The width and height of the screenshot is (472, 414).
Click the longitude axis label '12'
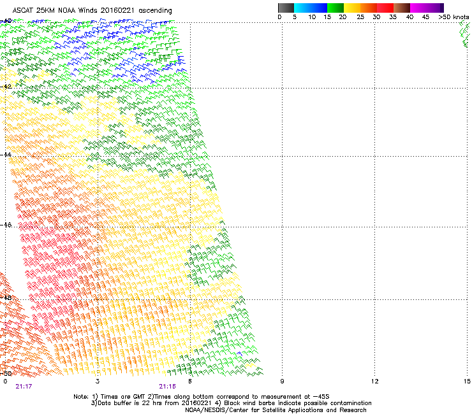374,382
